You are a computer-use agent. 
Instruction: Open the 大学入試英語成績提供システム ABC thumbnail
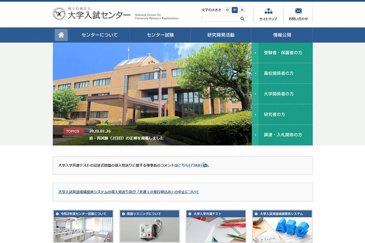(x=282, y=230)
